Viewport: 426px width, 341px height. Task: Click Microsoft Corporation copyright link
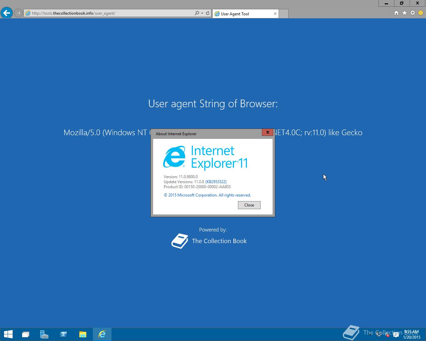click(x=207, y=195)
